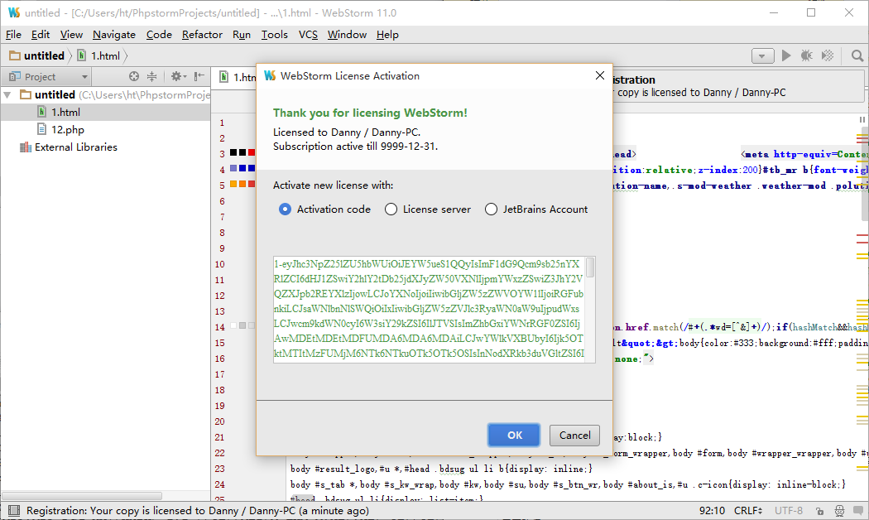Screen dimensions: 869x520
Task: Click Cancel in License Activation dialog
Action: (574, 435)
